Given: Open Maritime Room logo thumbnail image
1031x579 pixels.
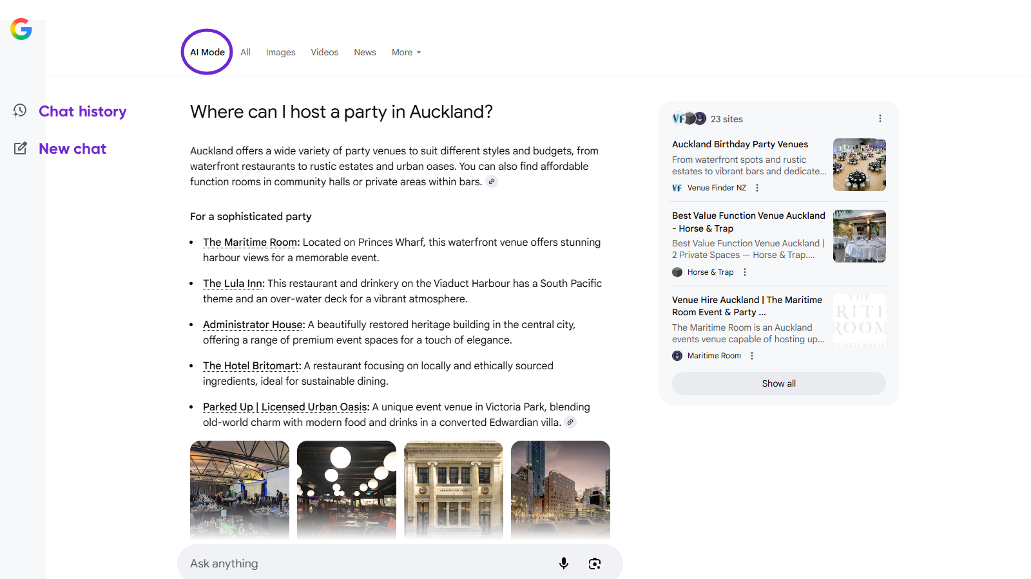Looking at the screenshot, I should click(x=860, y=320).
